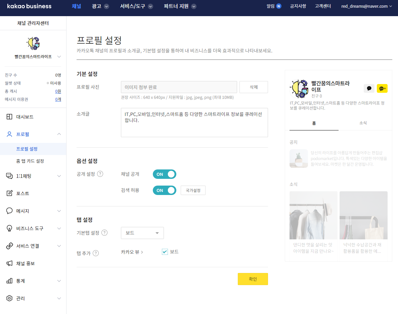
Task: Expand the 파트너 지원 menu chevron
Action: [194, 7]
